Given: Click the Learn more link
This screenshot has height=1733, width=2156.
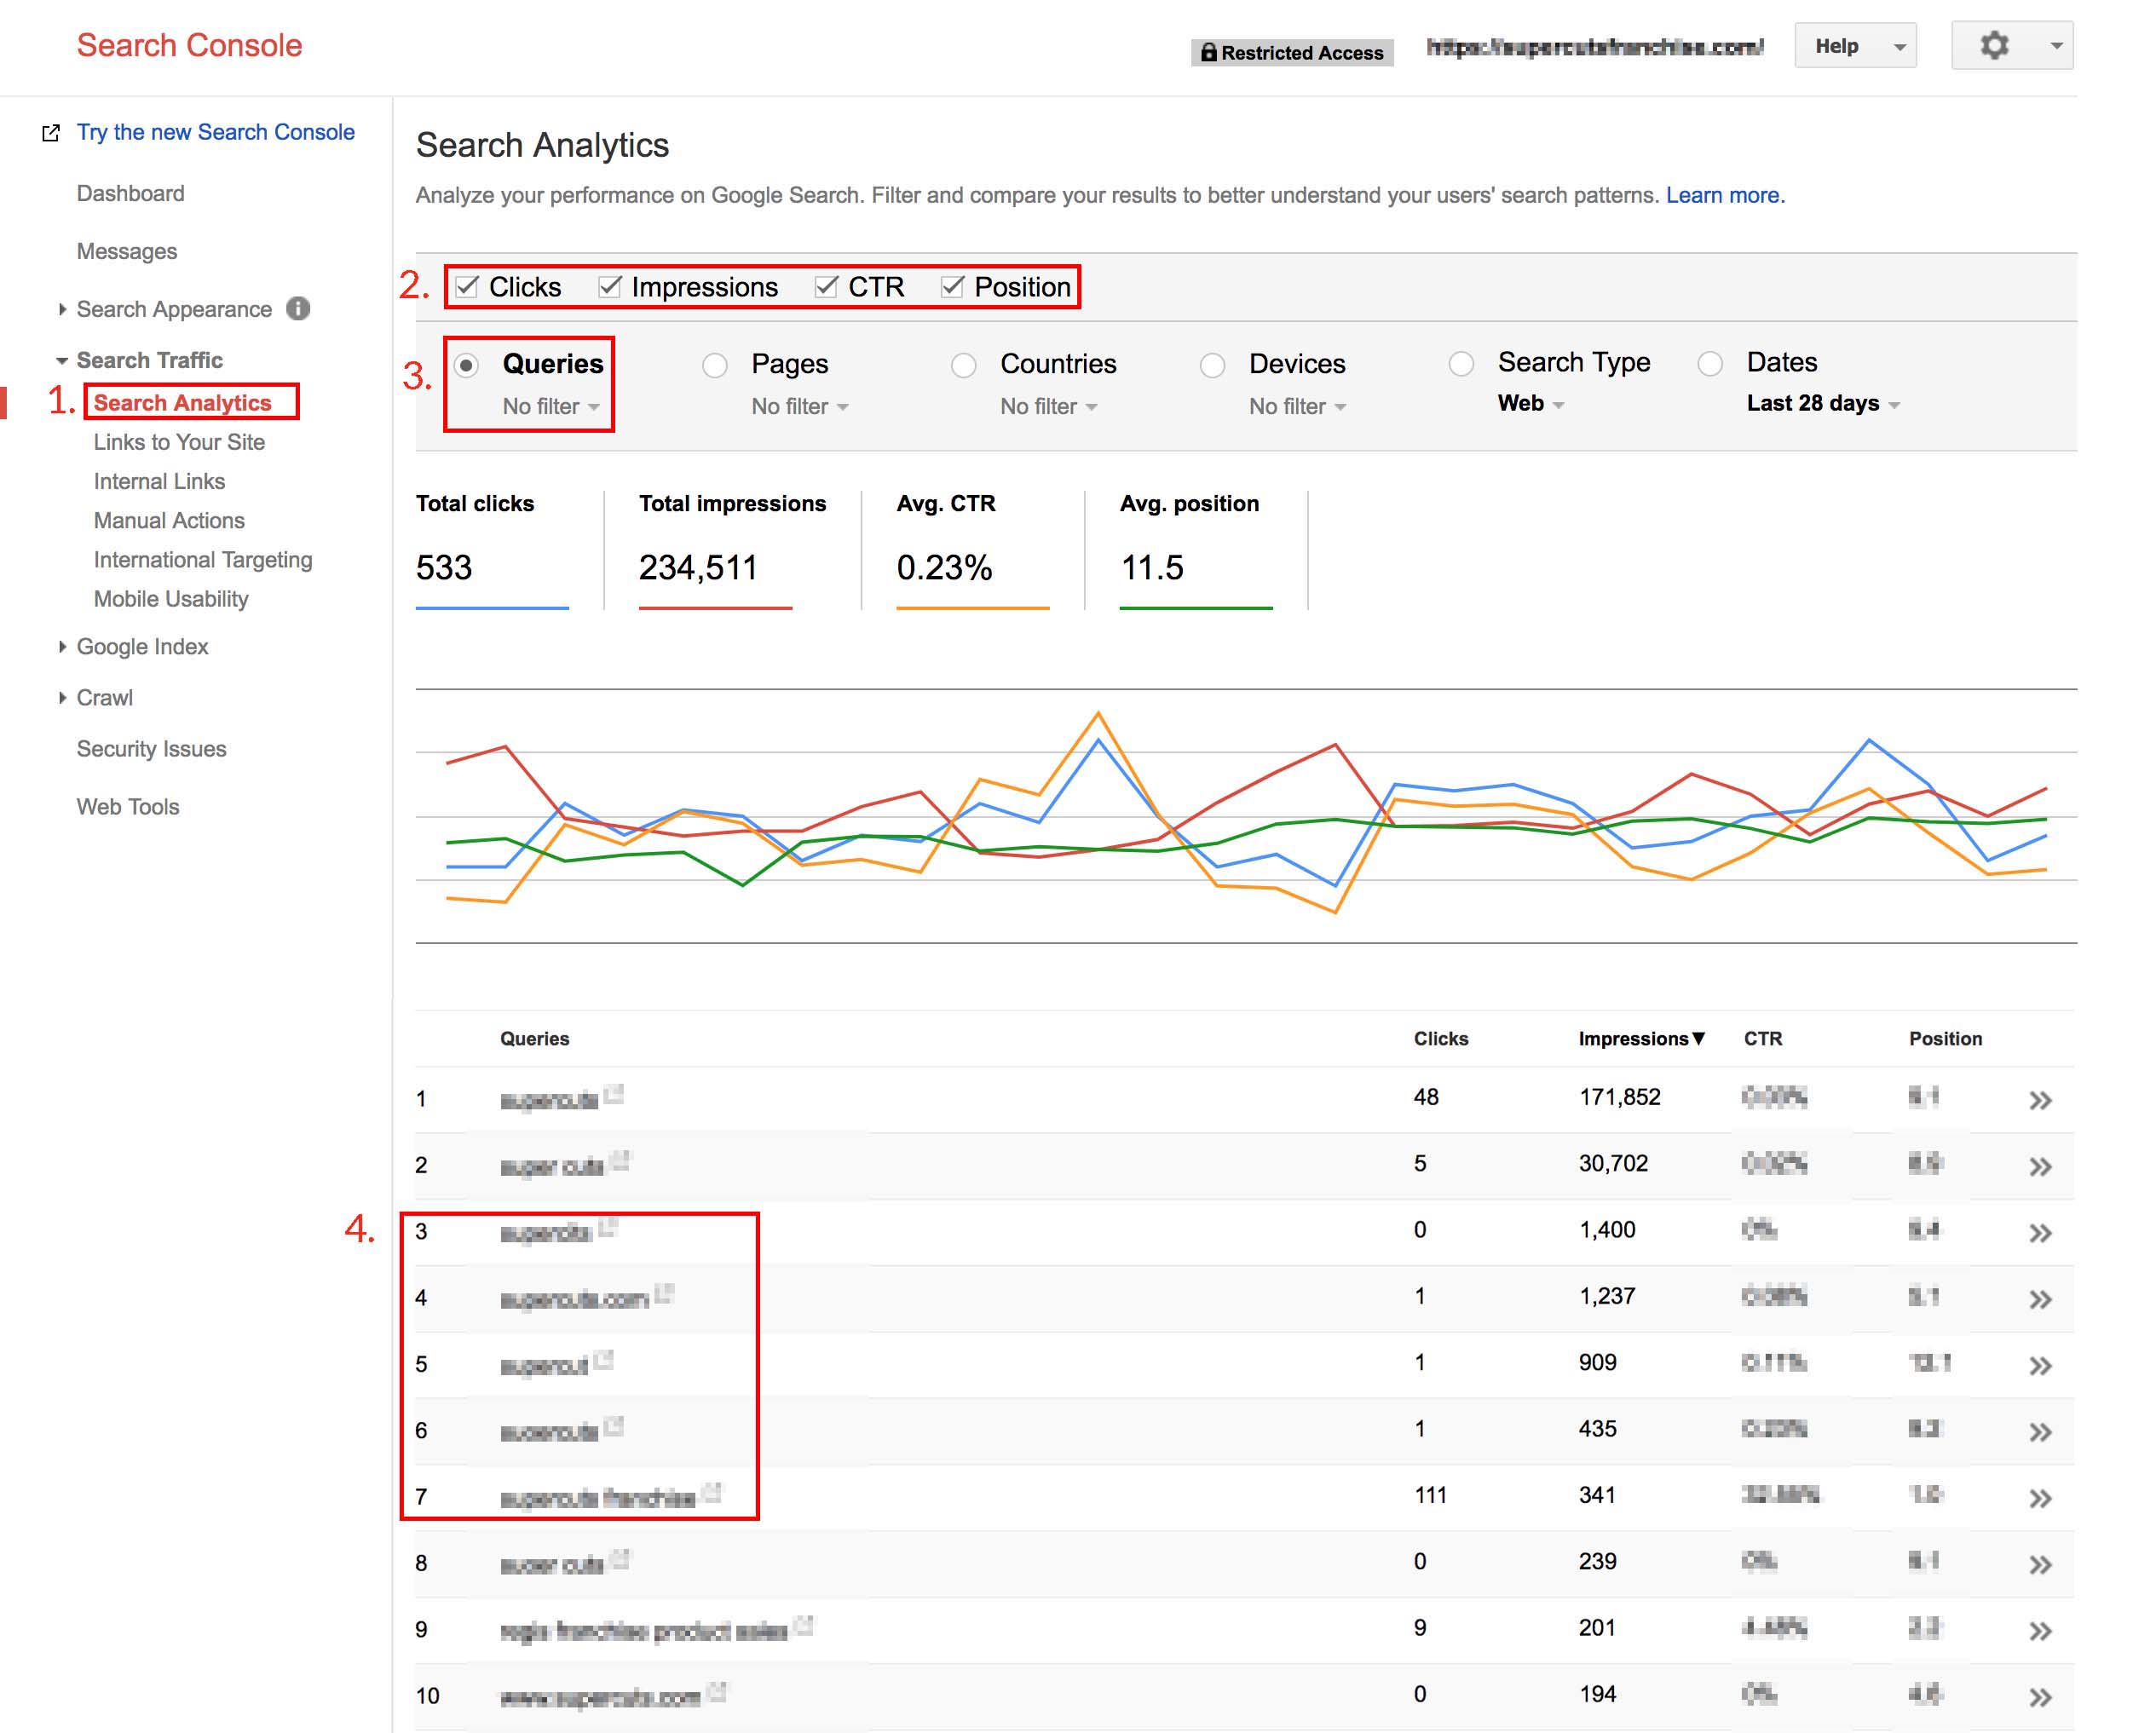Looking at the screenshot, I should coord(1725,195).
